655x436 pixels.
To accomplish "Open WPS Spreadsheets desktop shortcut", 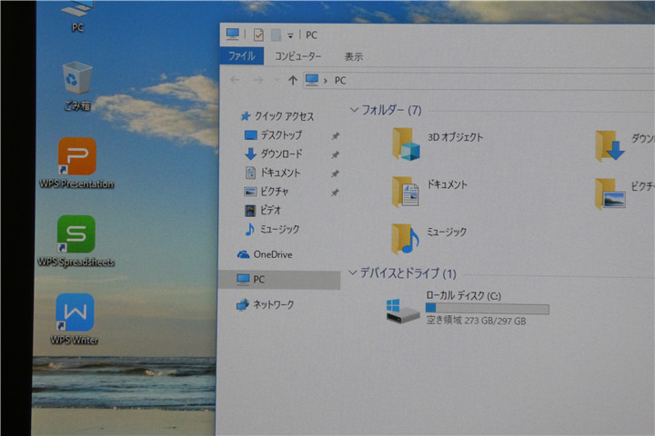I will pos(76,235).
